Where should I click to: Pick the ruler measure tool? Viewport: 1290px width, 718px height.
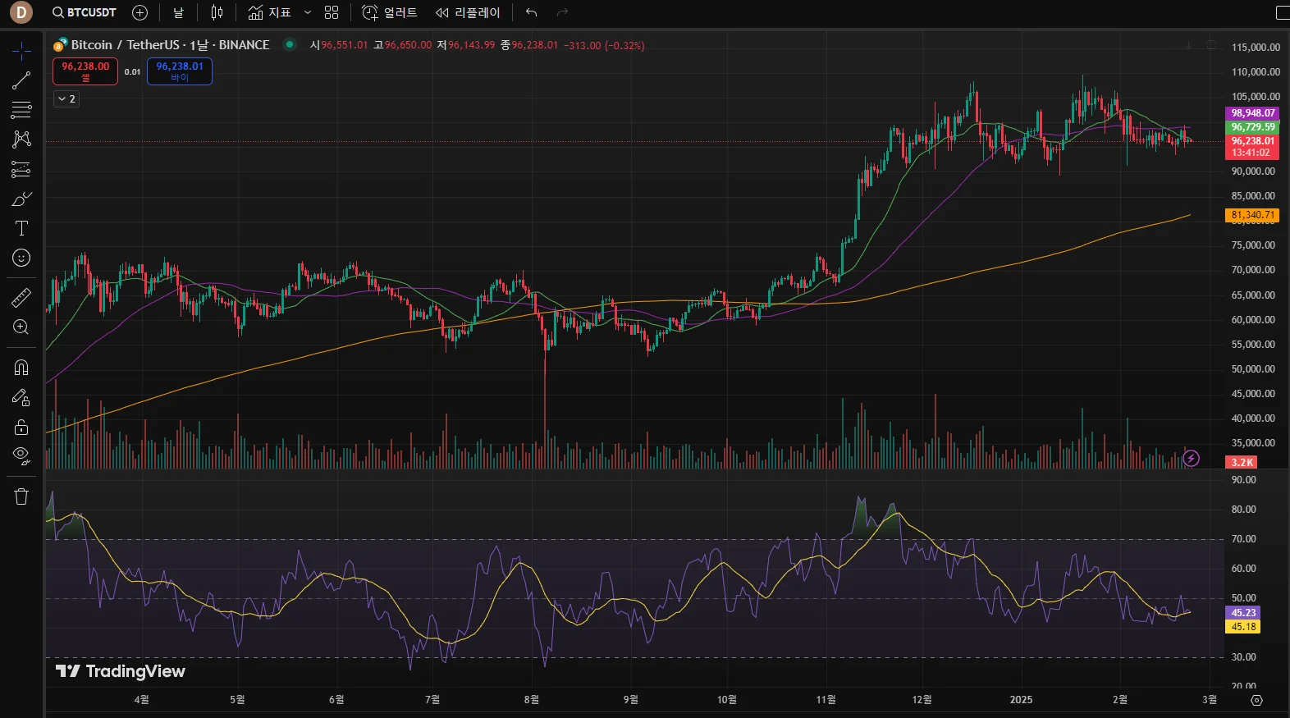(x=21, y=297)
